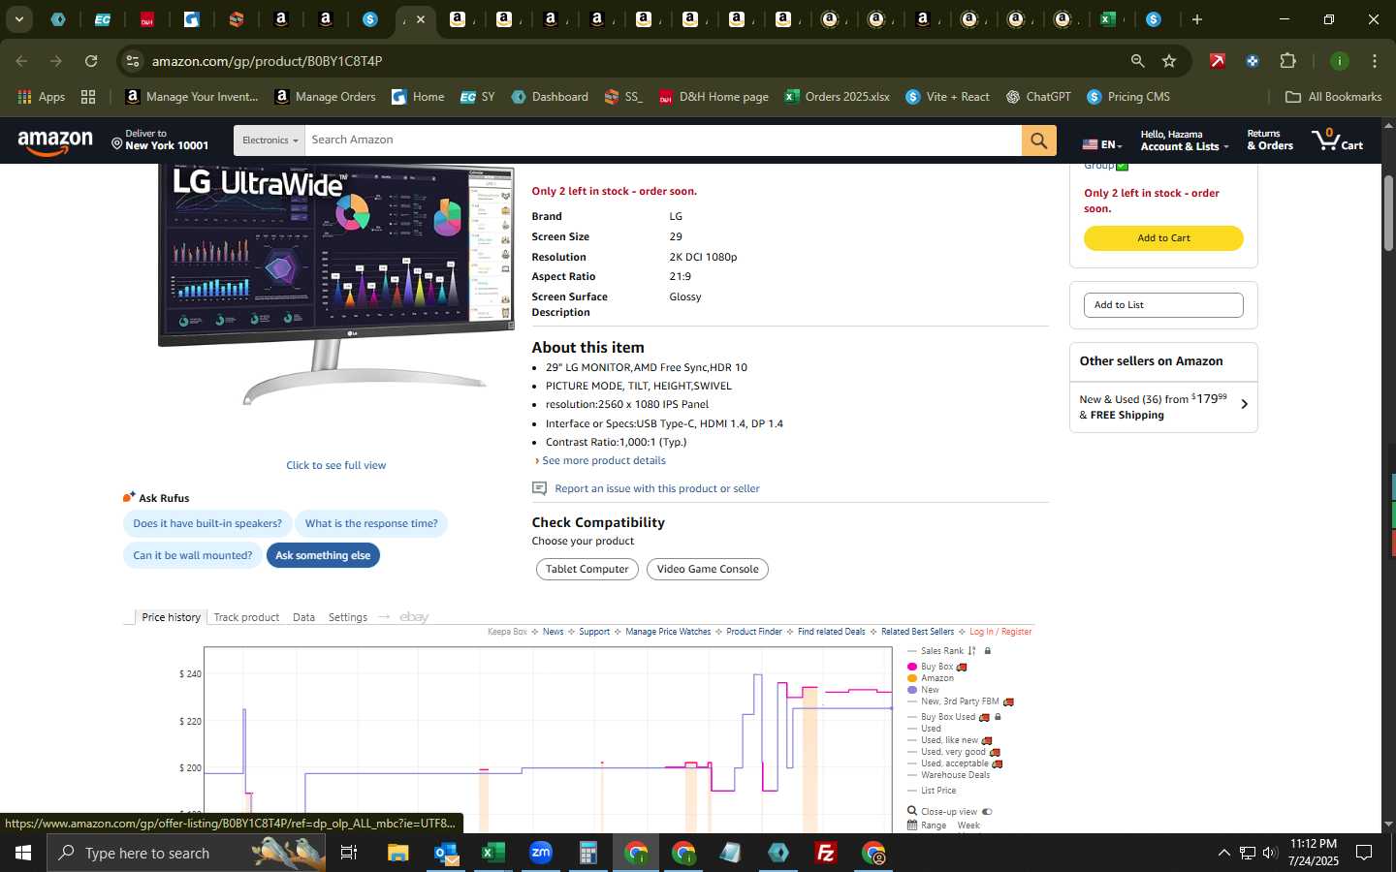Click the LG UltraWide monitor product image

[335, 284]
